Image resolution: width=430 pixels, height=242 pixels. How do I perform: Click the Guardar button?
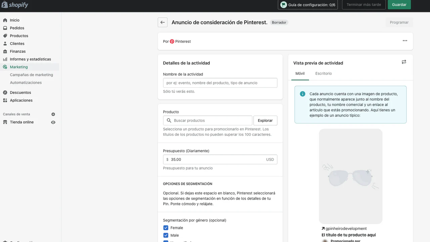(x=399, y=5)
